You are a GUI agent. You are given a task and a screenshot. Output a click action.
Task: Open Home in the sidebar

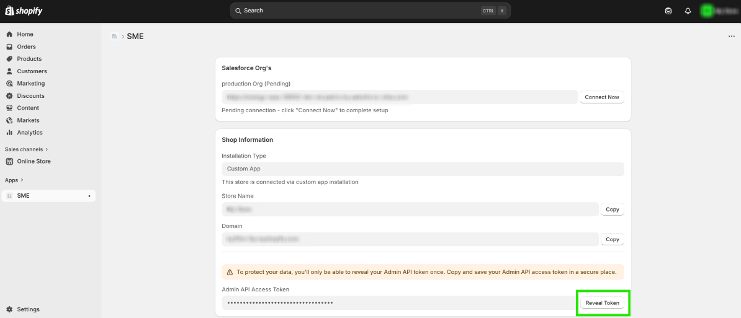(25, 34)
